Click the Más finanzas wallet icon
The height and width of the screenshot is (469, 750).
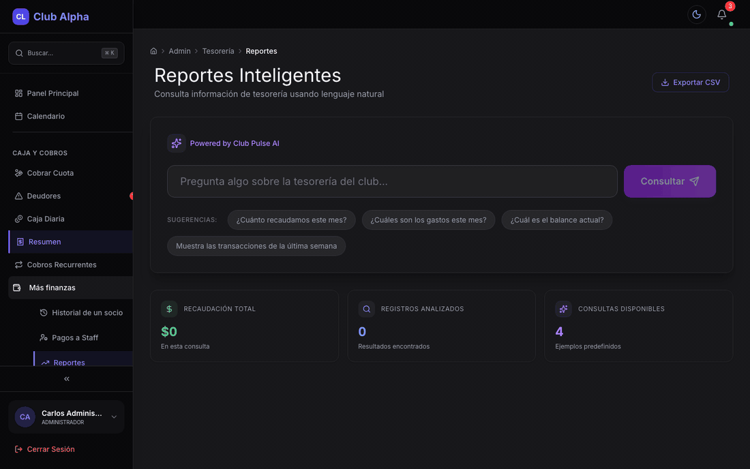(x=17, y=288)
